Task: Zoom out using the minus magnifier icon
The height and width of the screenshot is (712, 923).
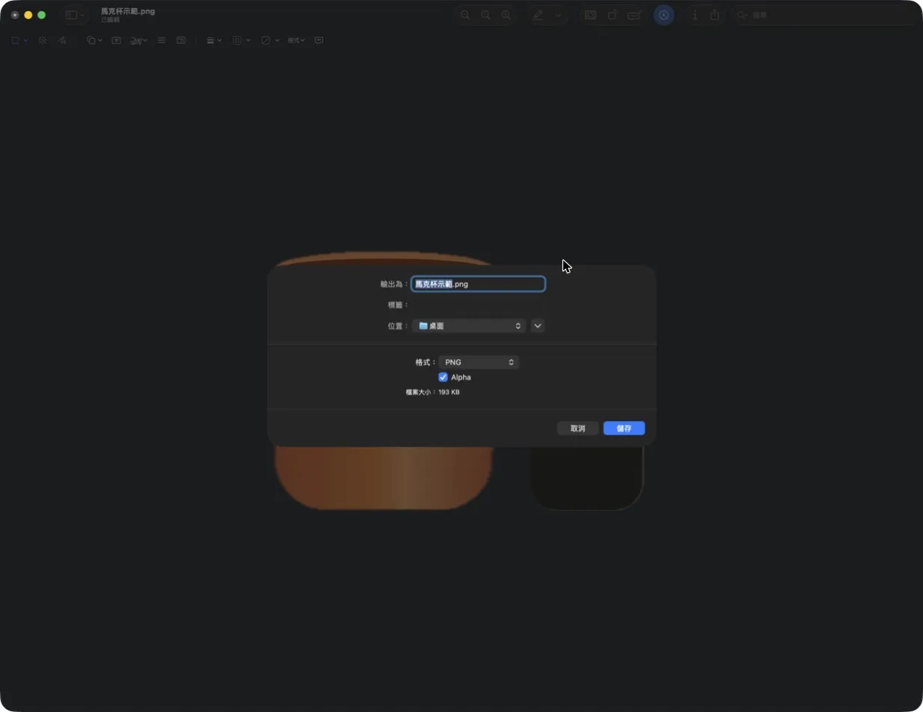Action: (465, 15)
